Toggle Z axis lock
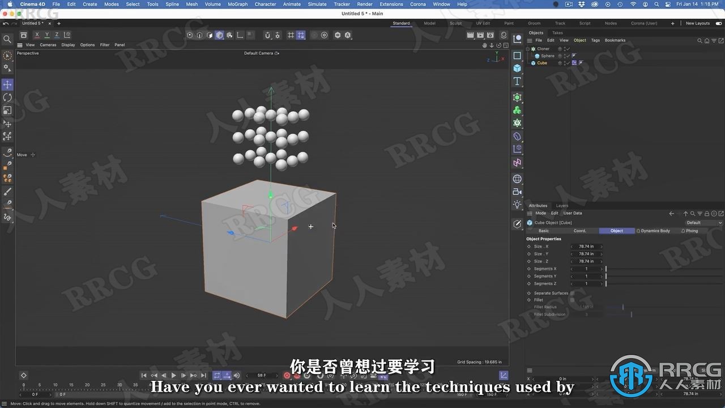This screenshot has width=725, height=408. pyautogui.click(x=57, y=35)
